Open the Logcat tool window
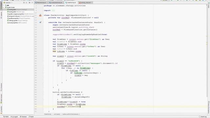 pyautogui.click(x=14, y=117)
